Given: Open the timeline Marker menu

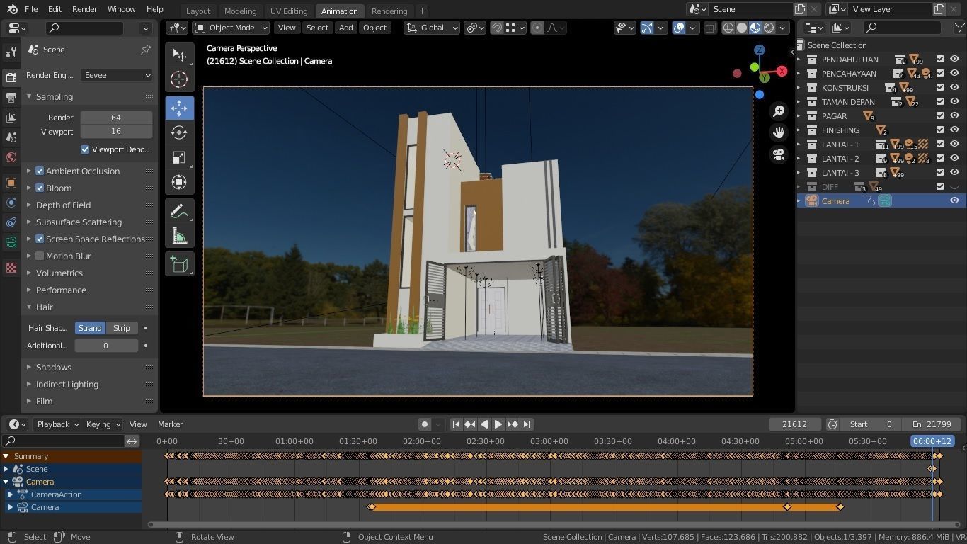Looking at the screenshot, I should coord(171,424).
